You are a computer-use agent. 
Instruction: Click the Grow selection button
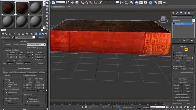[189, 61]
